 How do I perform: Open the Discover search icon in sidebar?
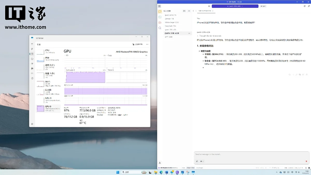tap(160, 28)
